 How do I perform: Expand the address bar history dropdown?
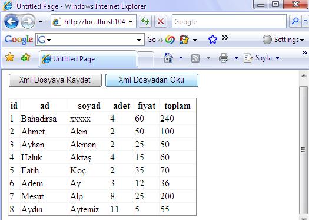click(x=131, y=21)
